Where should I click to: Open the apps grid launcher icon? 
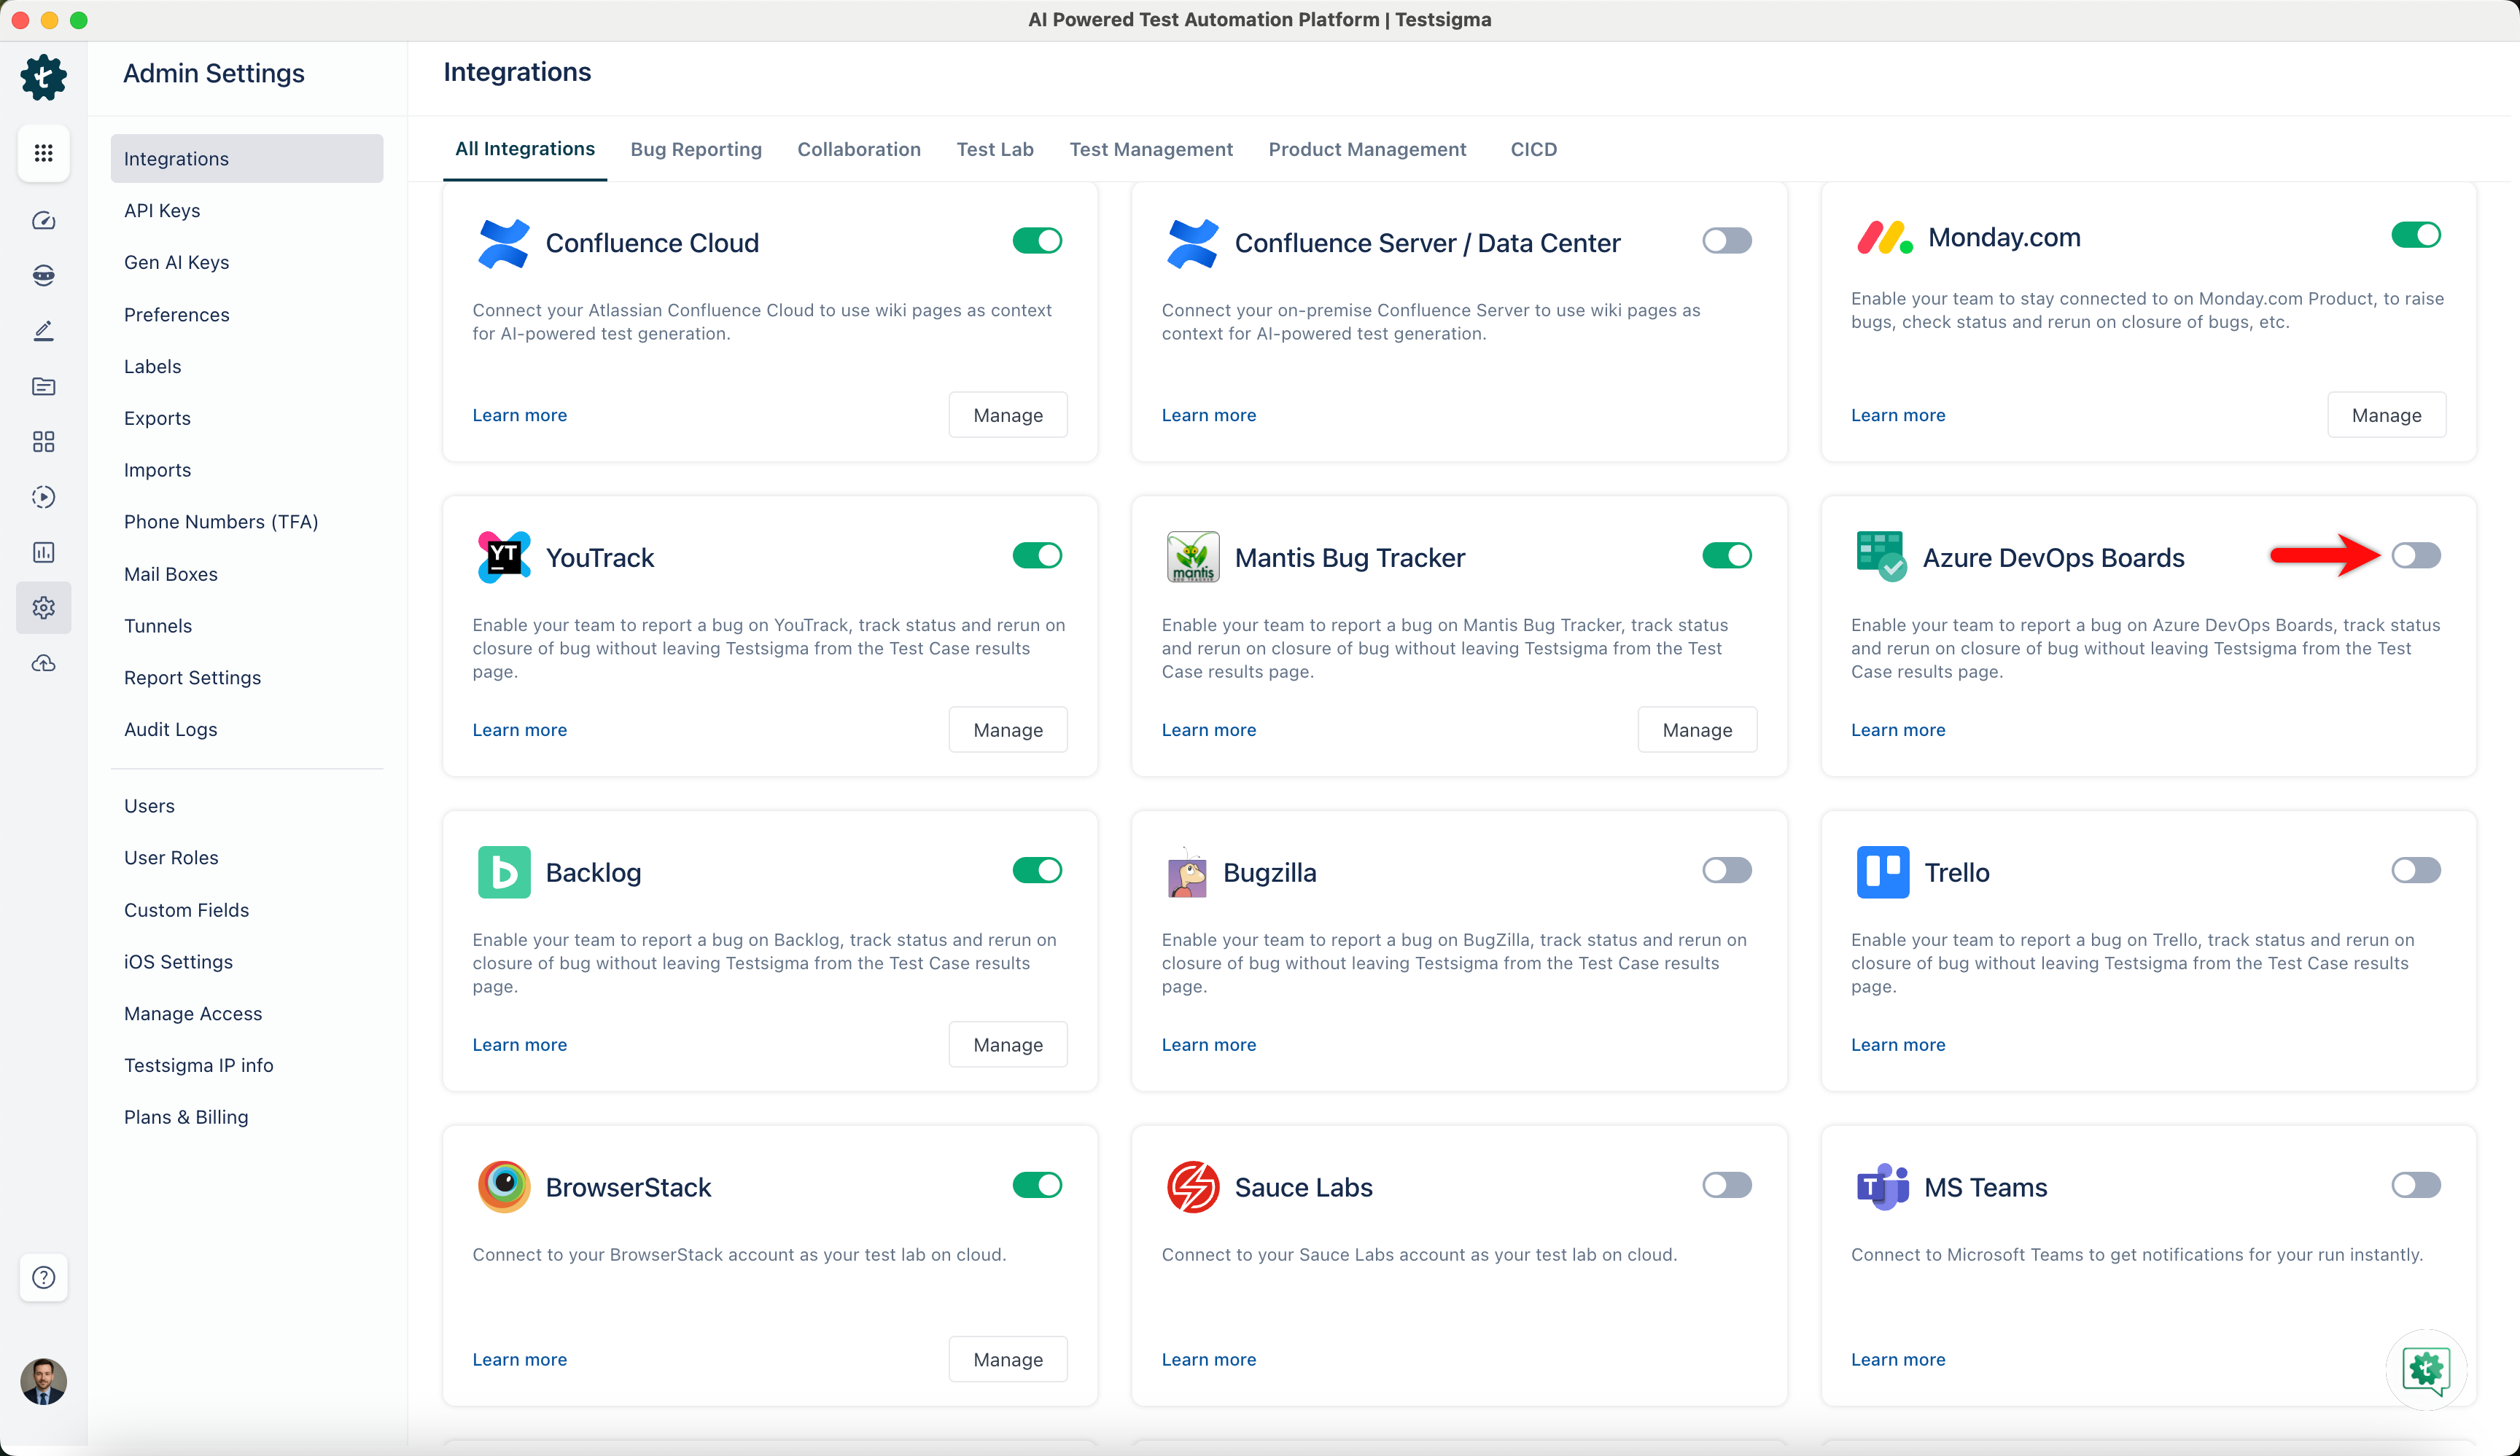pos(43,153)
